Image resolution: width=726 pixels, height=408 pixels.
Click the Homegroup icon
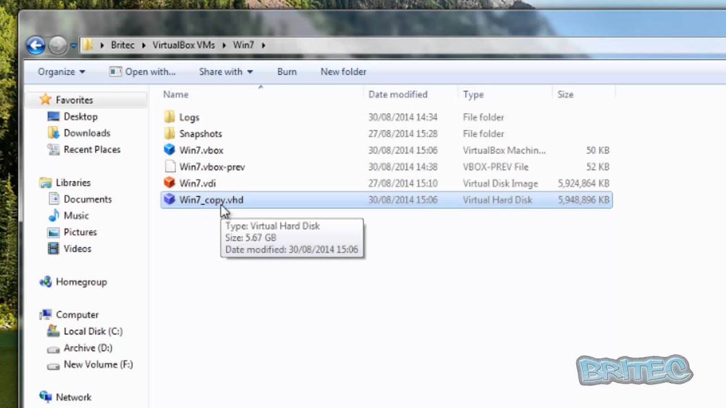click(x=45, y=282)
